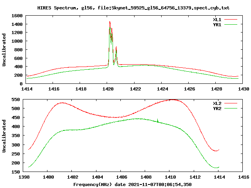Image resolution: width=251 pixels, height=188 pixels.
Task: Select the YR2 legend label
Action: tap(217, 108)
